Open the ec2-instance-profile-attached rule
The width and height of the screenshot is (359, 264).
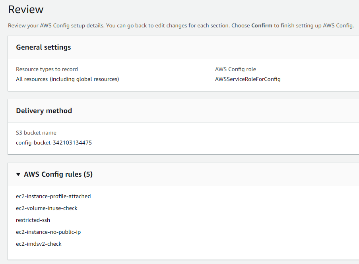53,196
